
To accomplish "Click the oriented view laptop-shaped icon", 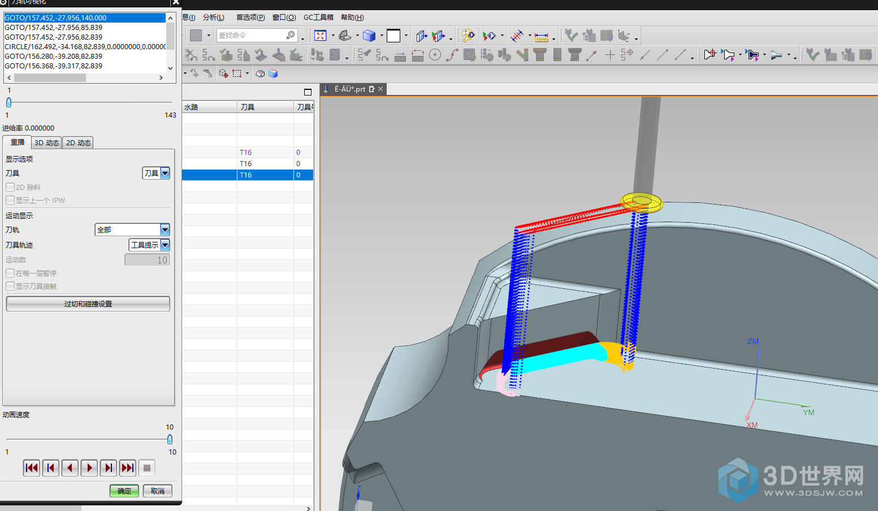I will tap(345, 36).
